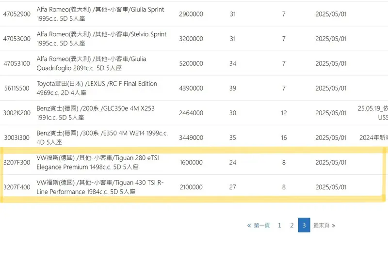This screenshot has height=258, width=388.
Task: Click the Giulia Quadrifoglio 2891c.c. description
Action: [x=91, y=63]
